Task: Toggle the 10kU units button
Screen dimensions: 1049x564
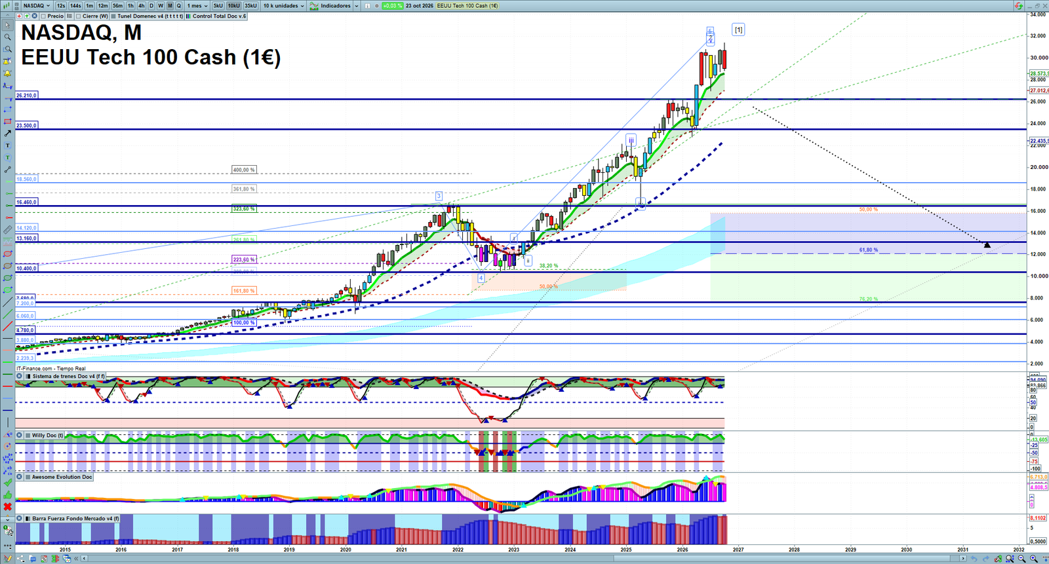Action: (x=233, y=6)
